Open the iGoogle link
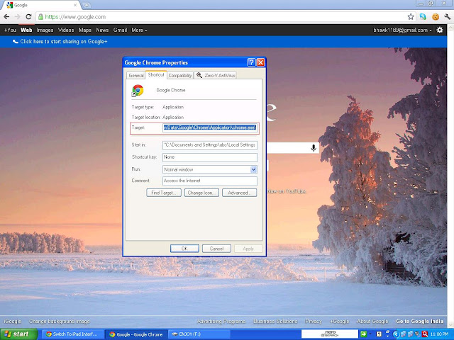Viewport: 454px width, 340px height. (x=13, y=321)
